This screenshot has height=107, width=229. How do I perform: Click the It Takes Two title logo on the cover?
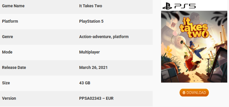(194, 28)
